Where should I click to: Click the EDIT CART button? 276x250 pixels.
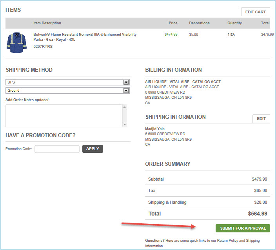coord(255,12)
